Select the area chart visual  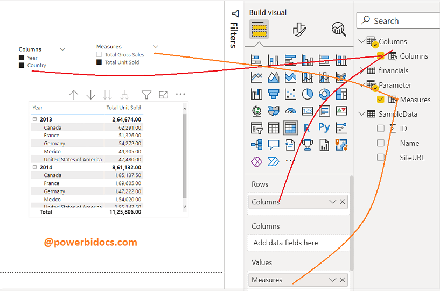pyautogui.click(x=273, y=77)
